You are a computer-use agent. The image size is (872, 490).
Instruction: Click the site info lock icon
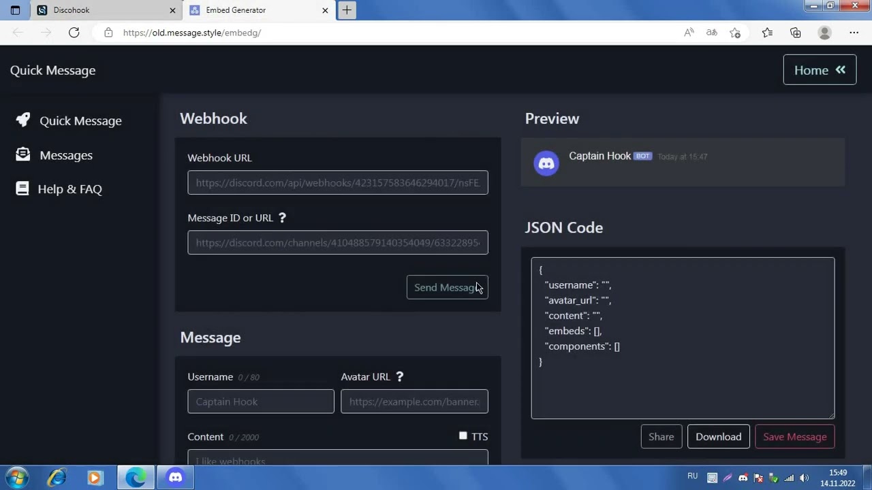coord(108,33)
